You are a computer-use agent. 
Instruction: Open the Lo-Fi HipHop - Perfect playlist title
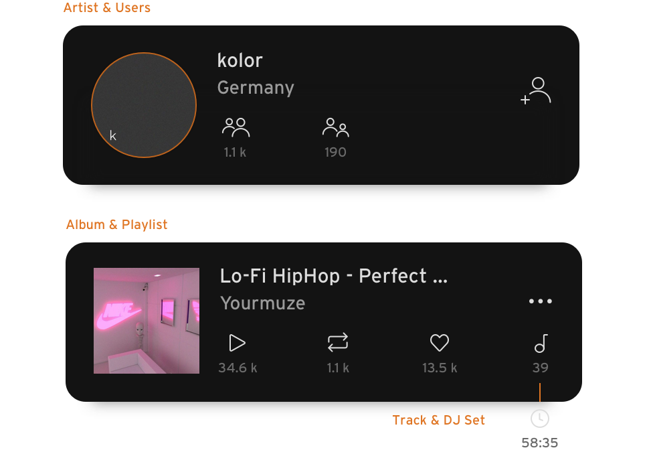click(334, 276)
